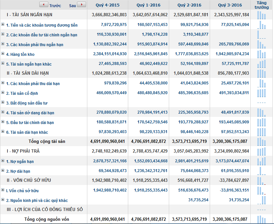This screenshot has width=274, height=224.
Task: Open growth chart for I - NỢ PHẢI TRẢ
Action: (x=261, y=151)
